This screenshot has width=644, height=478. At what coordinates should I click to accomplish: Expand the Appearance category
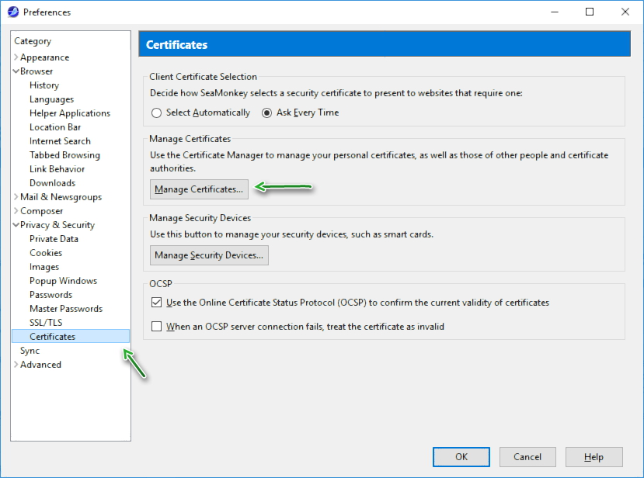click(x=16, y=57)
